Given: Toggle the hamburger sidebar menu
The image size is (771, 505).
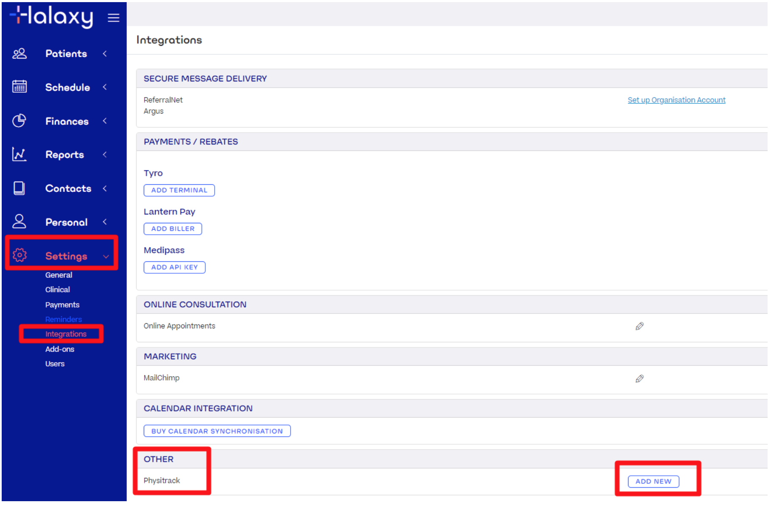Looking at the screenshot, I should 113,18.
